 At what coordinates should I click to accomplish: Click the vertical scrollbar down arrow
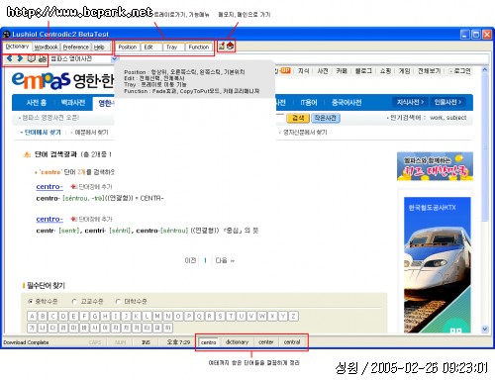485,329
